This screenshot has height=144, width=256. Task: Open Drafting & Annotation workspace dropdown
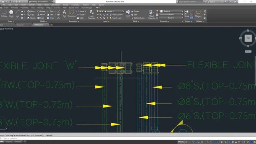click(41, 2)
